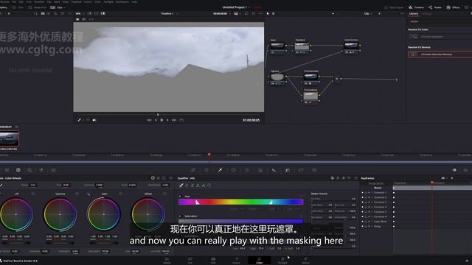Pick white point with Gain eyedropper
The height and width of the screenshot is (265, 472).
[x=88, y=194]
